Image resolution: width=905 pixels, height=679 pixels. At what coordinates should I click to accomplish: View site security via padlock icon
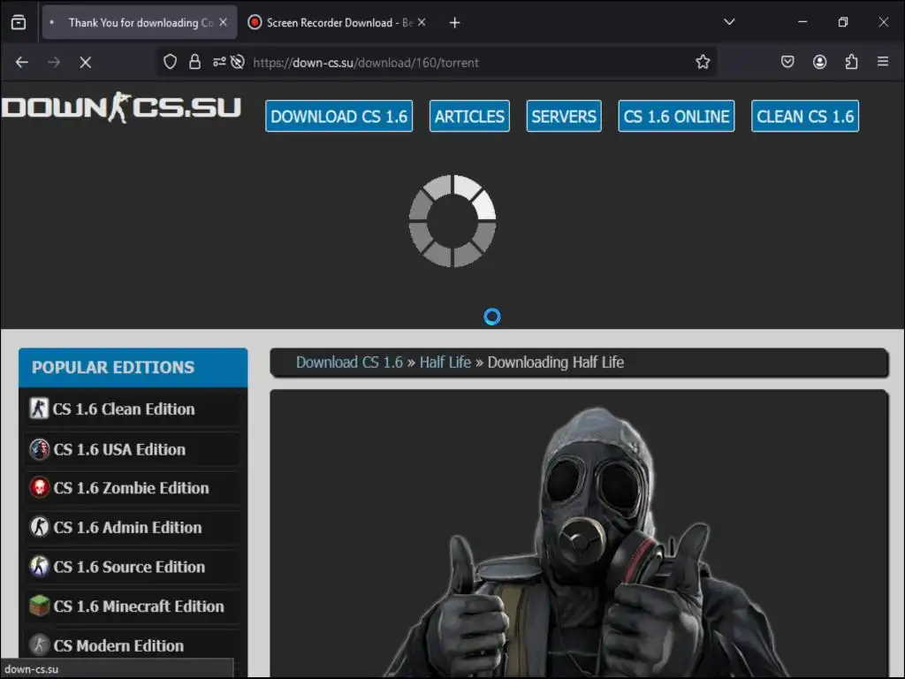click(195, 62)
